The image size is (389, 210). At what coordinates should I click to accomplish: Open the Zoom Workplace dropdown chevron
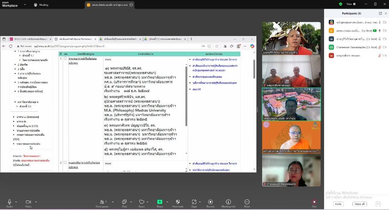25,5
